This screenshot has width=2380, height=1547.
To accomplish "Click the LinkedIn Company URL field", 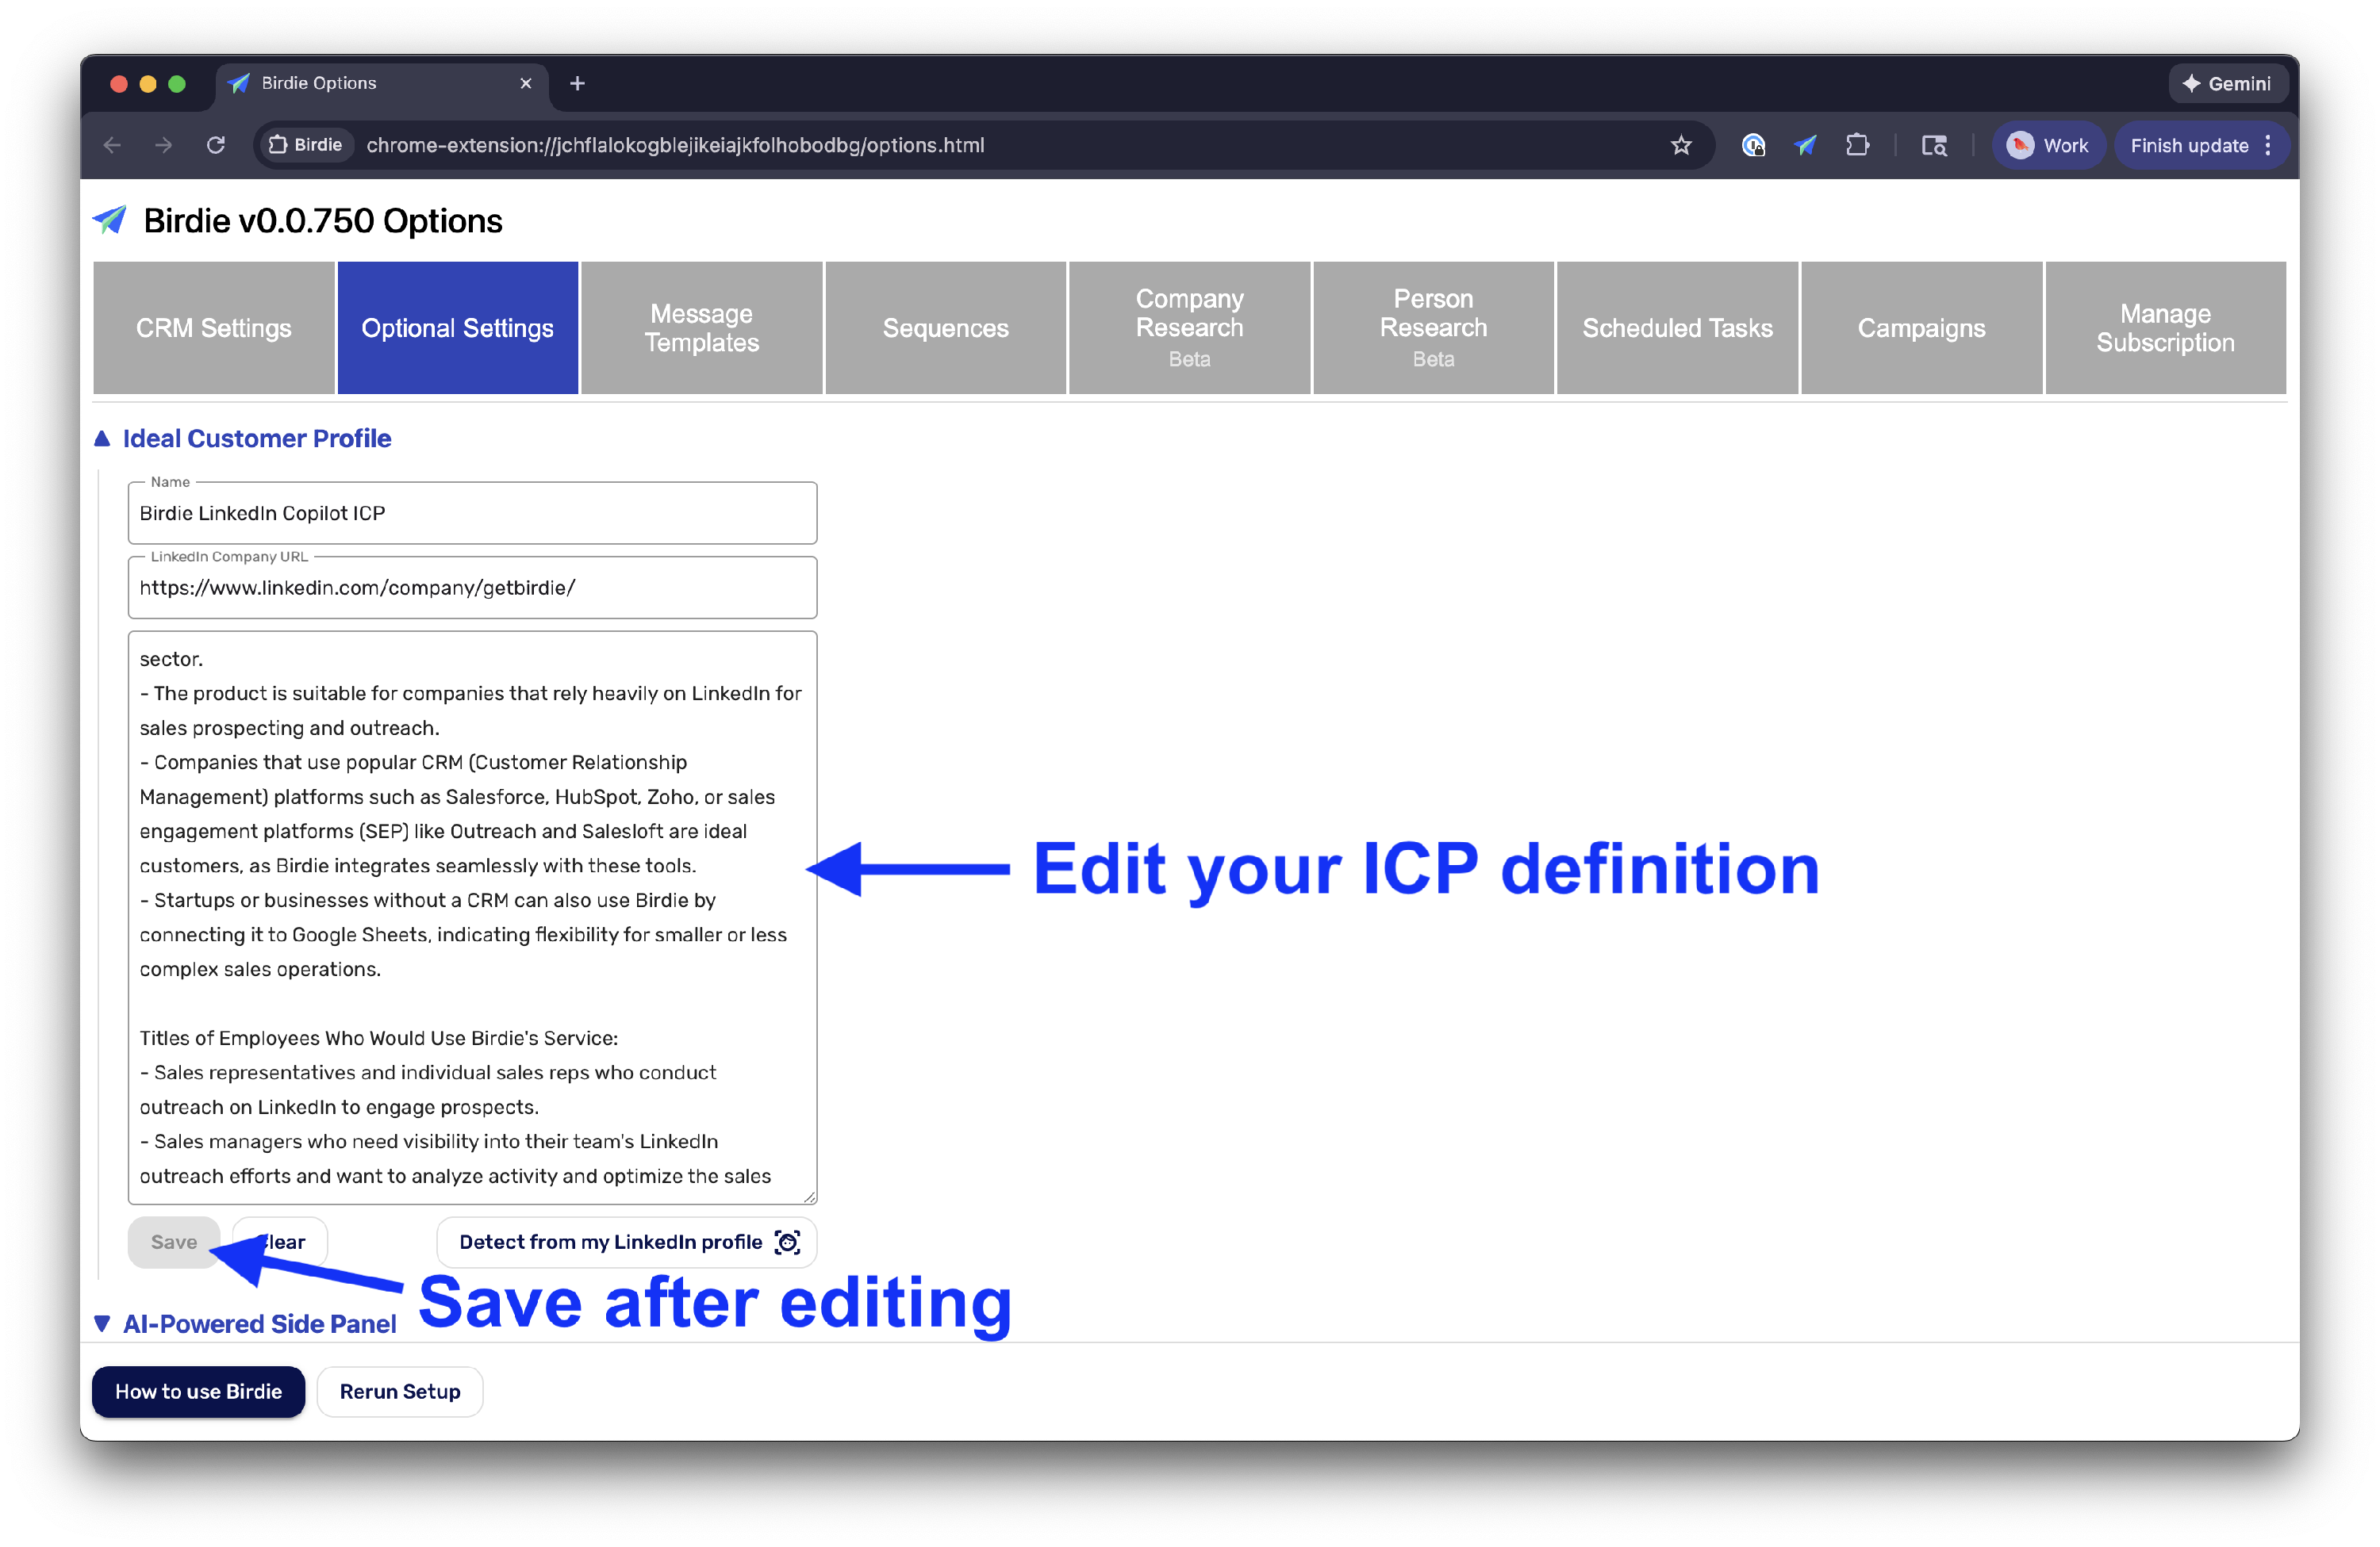I will (x=472, y=588).
